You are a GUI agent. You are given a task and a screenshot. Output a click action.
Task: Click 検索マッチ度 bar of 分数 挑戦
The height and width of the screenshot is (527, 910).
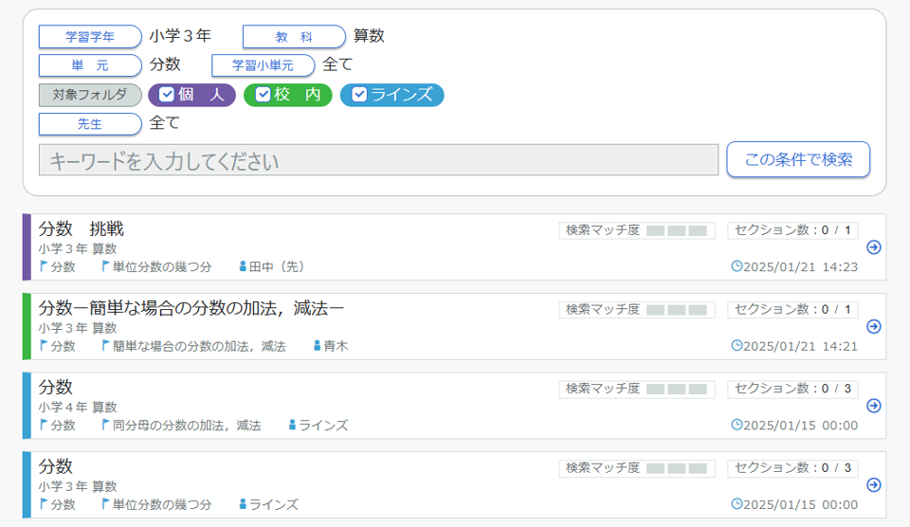677,230
